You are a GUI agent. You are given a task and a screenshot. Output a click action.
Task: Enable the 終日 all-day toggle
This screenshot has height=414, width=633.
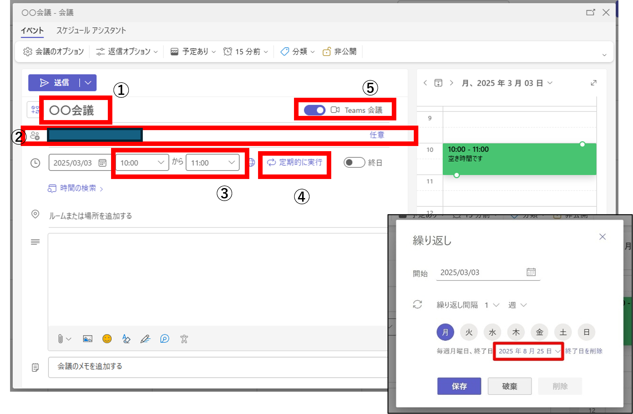(x=354, y=162)
